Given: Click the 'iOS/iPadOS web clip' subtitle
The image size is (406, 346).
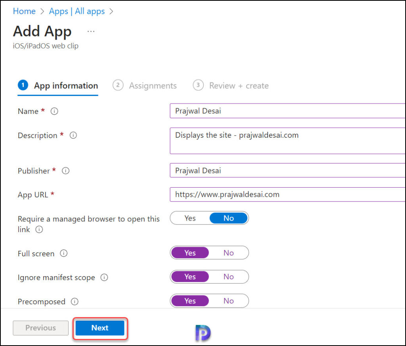Looking at the screenshot, I should click(46, 46).
